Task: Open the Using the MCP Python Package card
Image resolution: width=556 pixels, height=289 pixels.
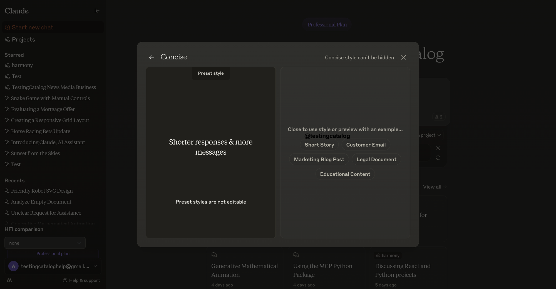Action: coord(327,268)
